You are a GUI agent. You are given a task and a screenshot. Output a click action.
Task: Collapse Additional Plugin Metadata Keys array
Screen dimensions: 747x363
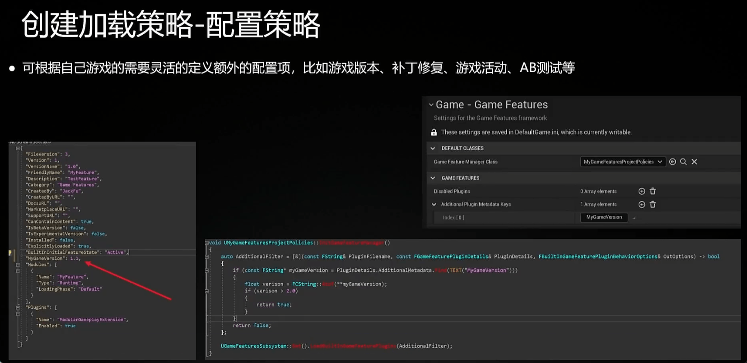pos(434,205)
